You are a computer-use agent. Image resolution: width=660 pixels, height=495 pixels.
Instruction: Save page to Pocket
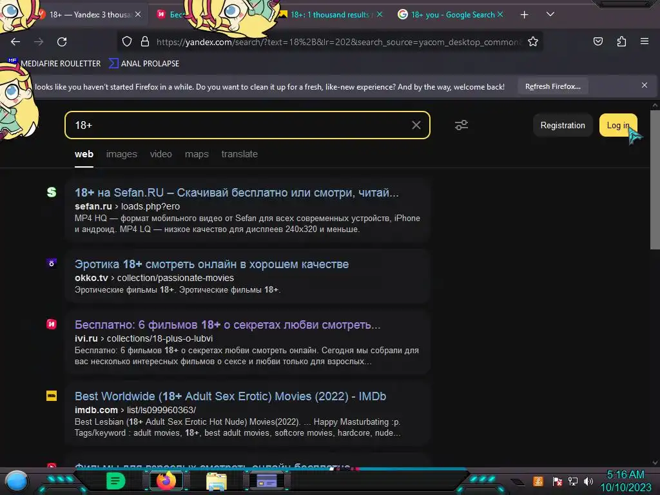[597, 41]
